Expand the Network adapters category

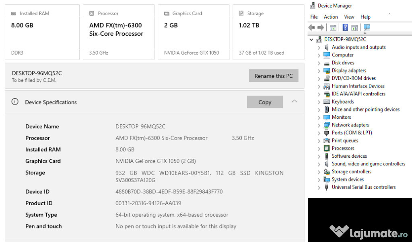(319, 125)
